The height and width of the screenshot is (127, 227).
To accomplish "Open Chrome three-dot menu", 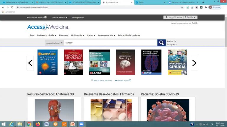I will (x=224, y=7).
